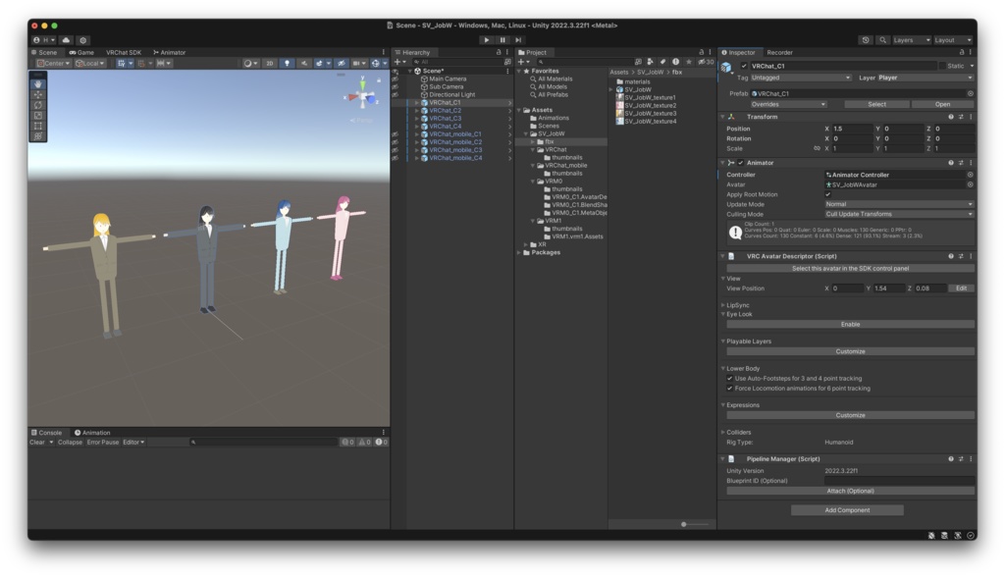Screen dimensions: 1005x577
Task: Select Main Camera in Hierarchy
Action: (448, 79)
